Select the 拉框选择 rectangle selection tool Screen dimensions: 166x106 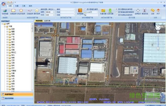pyautogui.click(x=13, y=12)
